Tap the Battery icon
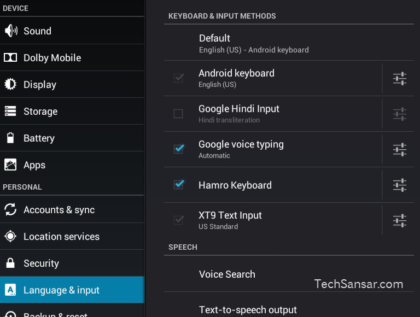 tap(10, 138)
